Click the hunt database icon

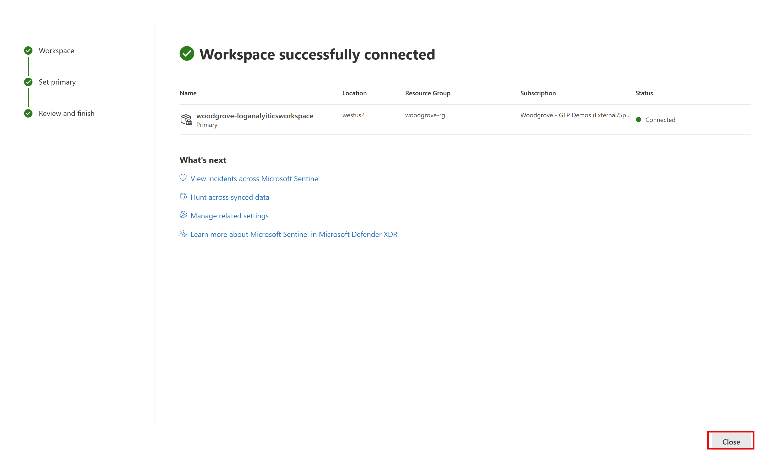tap(183, 197)
